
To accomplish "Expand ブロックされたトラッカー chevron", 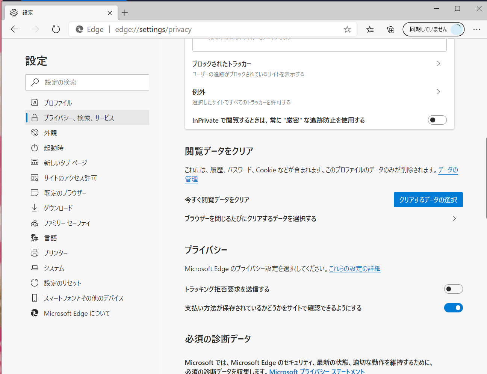I will click(438, 63).
